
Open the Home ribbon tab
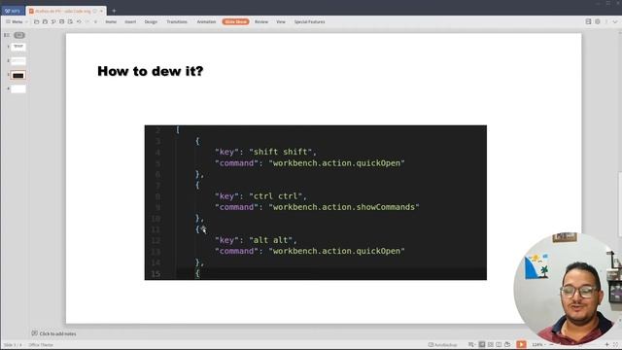111,21
